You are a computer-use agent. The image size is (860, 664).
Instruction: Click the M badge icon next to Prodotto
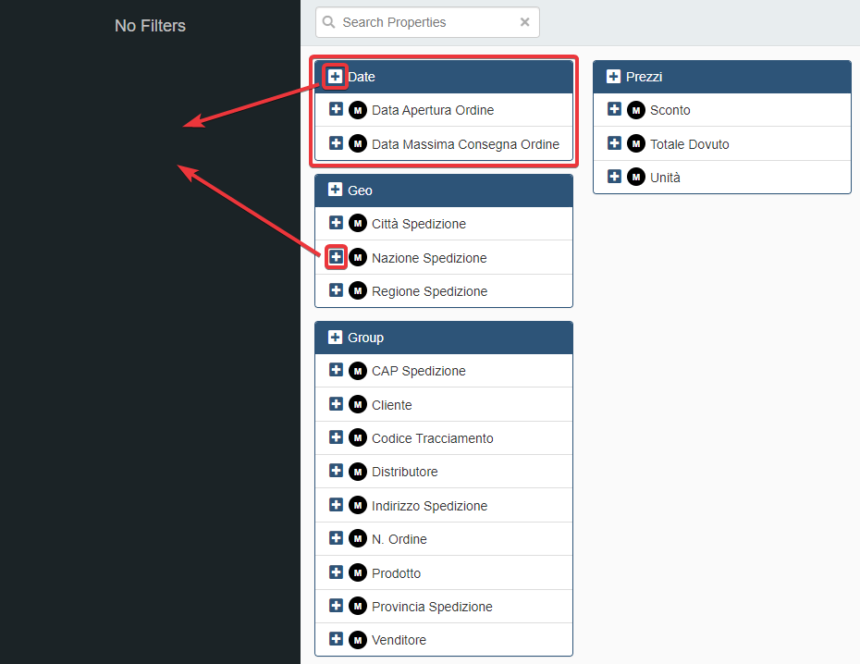click(x=358, y=573)
